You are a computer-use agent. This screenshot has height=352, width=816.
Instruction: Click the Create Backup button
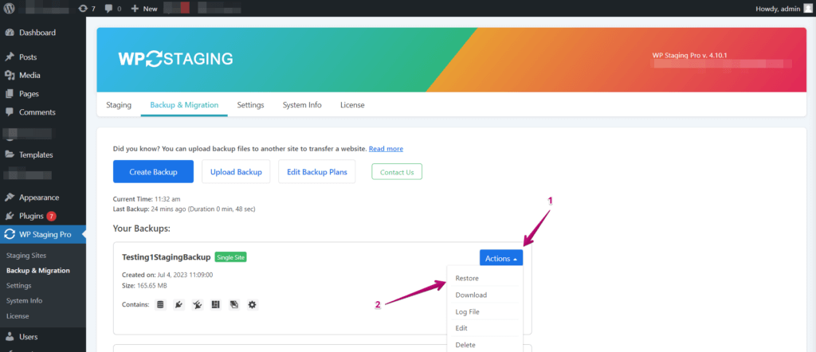click(x=153, y=171)
